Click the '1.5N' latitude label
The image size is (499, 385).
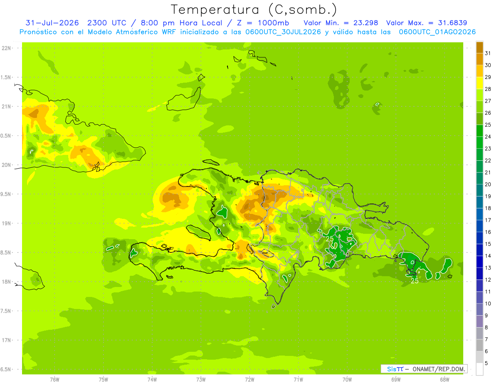click(x=5, y=77)
